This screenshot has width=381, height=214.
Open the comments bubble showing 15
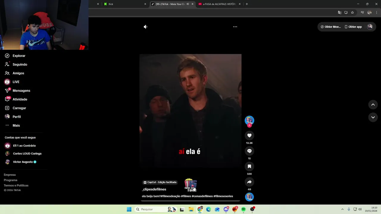tap(249, 151)
